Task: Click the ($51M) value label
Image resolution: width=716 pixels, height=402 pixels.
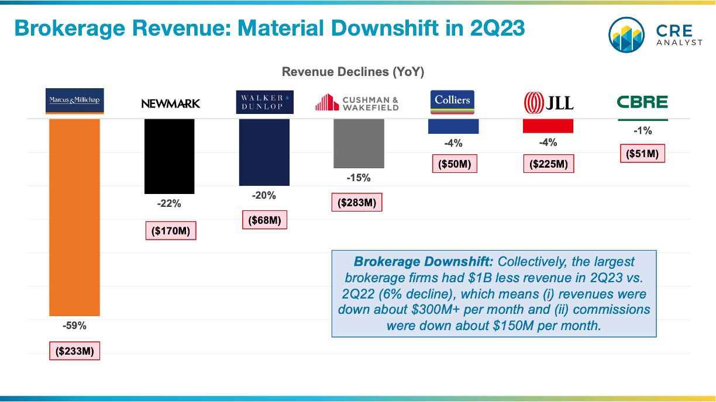Action: [642, 154]
